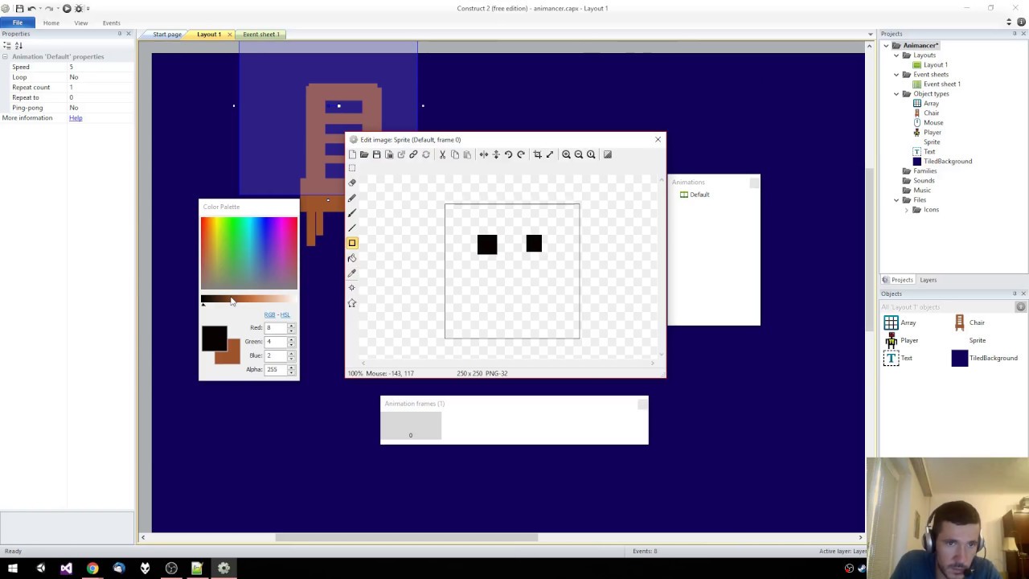Select the Brush tool
Image resolution: width=1029 pixels, height=579 pixels.
click(352, 213)
